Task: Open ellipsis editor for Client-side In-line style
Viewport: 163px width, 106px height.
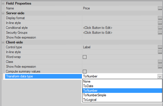Action: tap(160, 52)
